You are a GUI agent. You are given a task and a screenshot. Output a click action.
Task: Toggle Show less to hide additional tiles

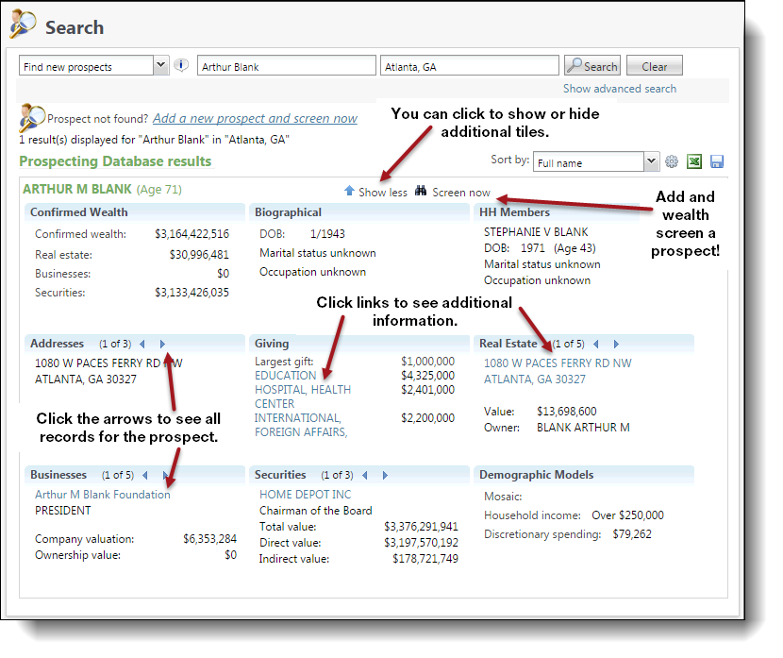[x=381, y=190]
